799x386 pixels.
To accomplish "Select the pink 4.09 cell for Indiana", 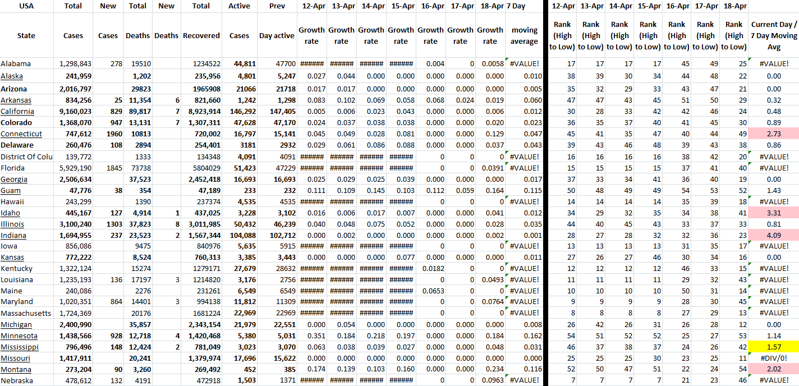I will [x=774, y=236].
